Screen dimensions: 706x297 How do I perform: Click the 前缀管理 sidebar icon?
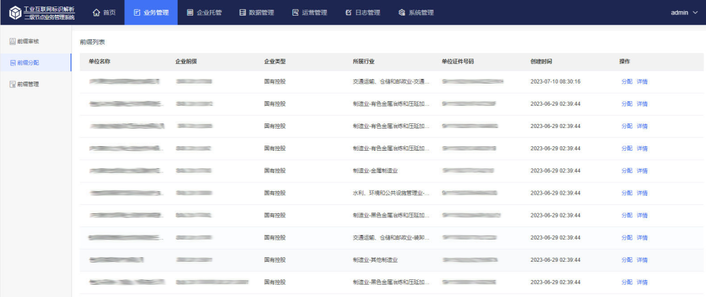(12, 84)
